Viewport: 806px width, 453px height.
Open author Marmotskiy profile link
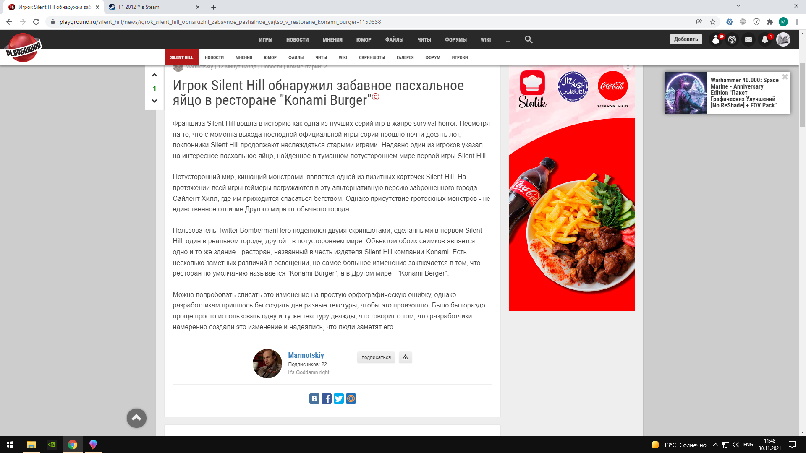pos(306,355)
